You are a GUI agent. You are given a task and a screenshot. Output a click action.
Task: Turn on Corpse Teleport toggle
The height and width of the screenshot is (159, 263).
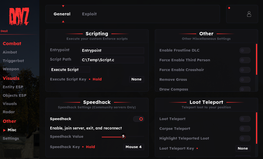tap(245, 129)
